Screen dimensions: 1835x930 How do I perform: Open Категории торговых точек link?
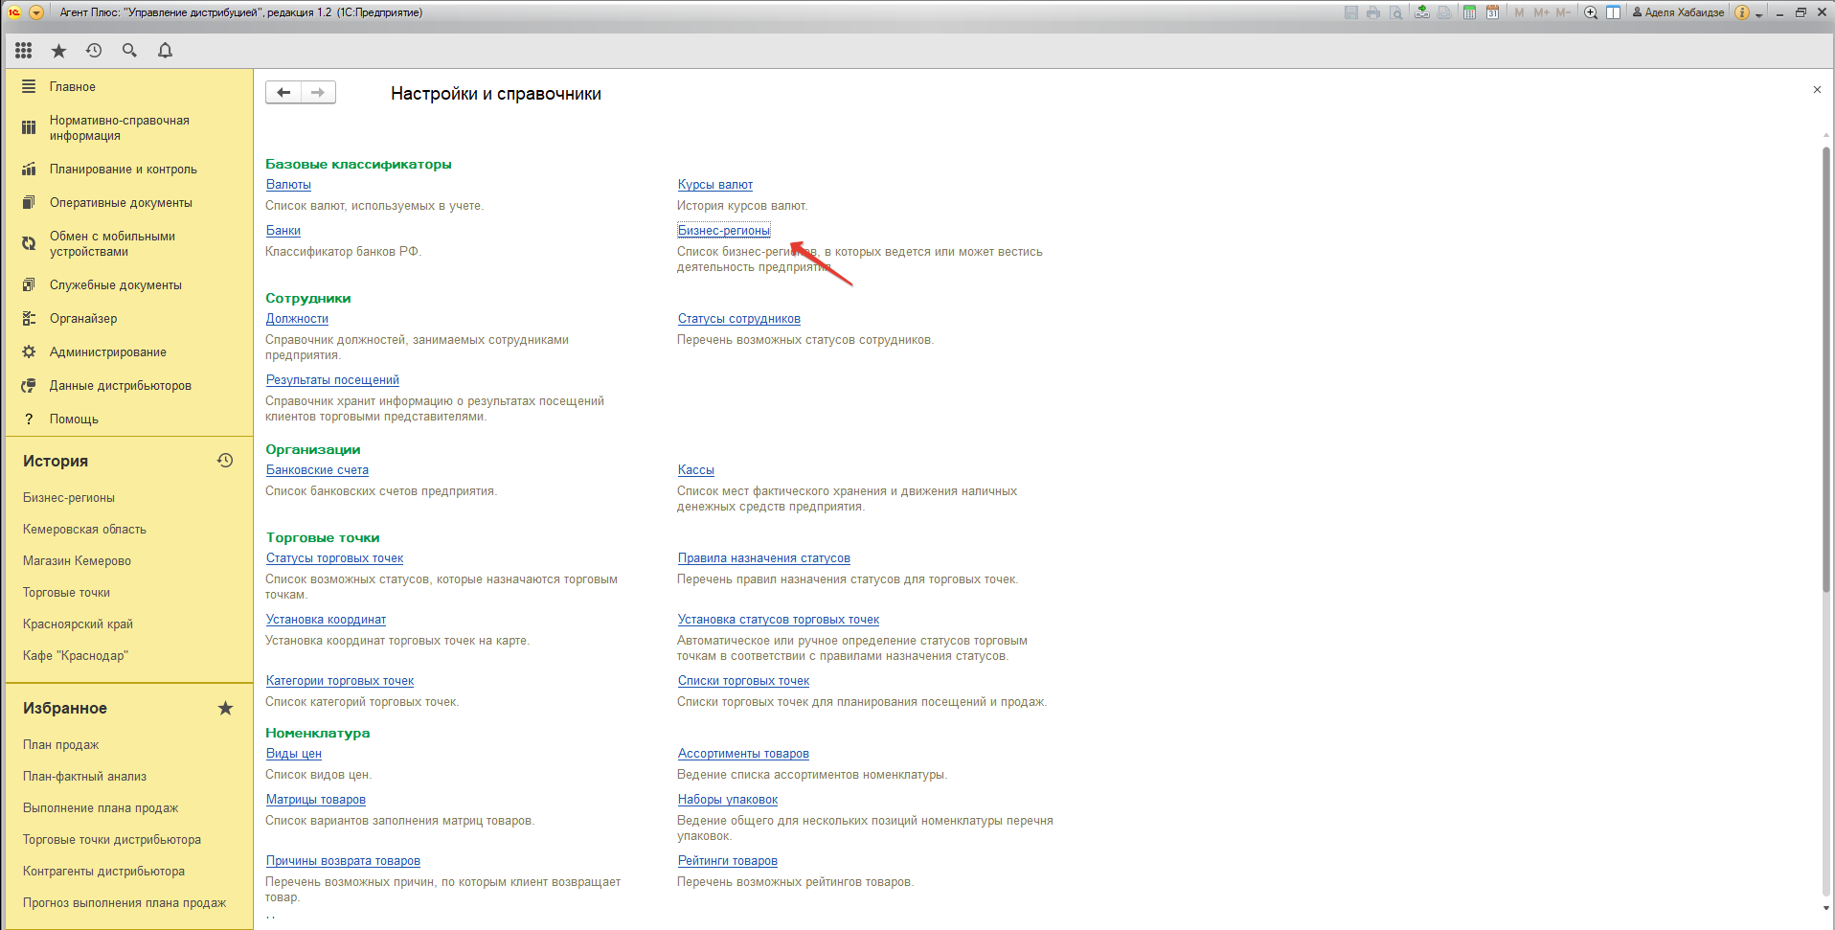pyautogui.click(x=340, y=680)
